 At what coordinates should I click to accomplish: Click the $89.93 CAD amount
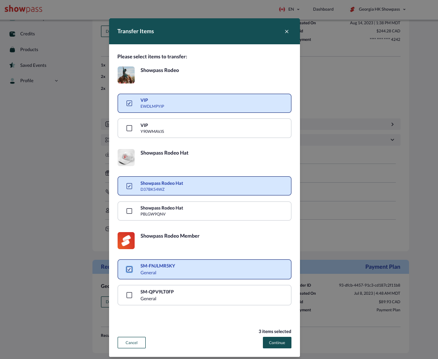[x=389, y=302]
